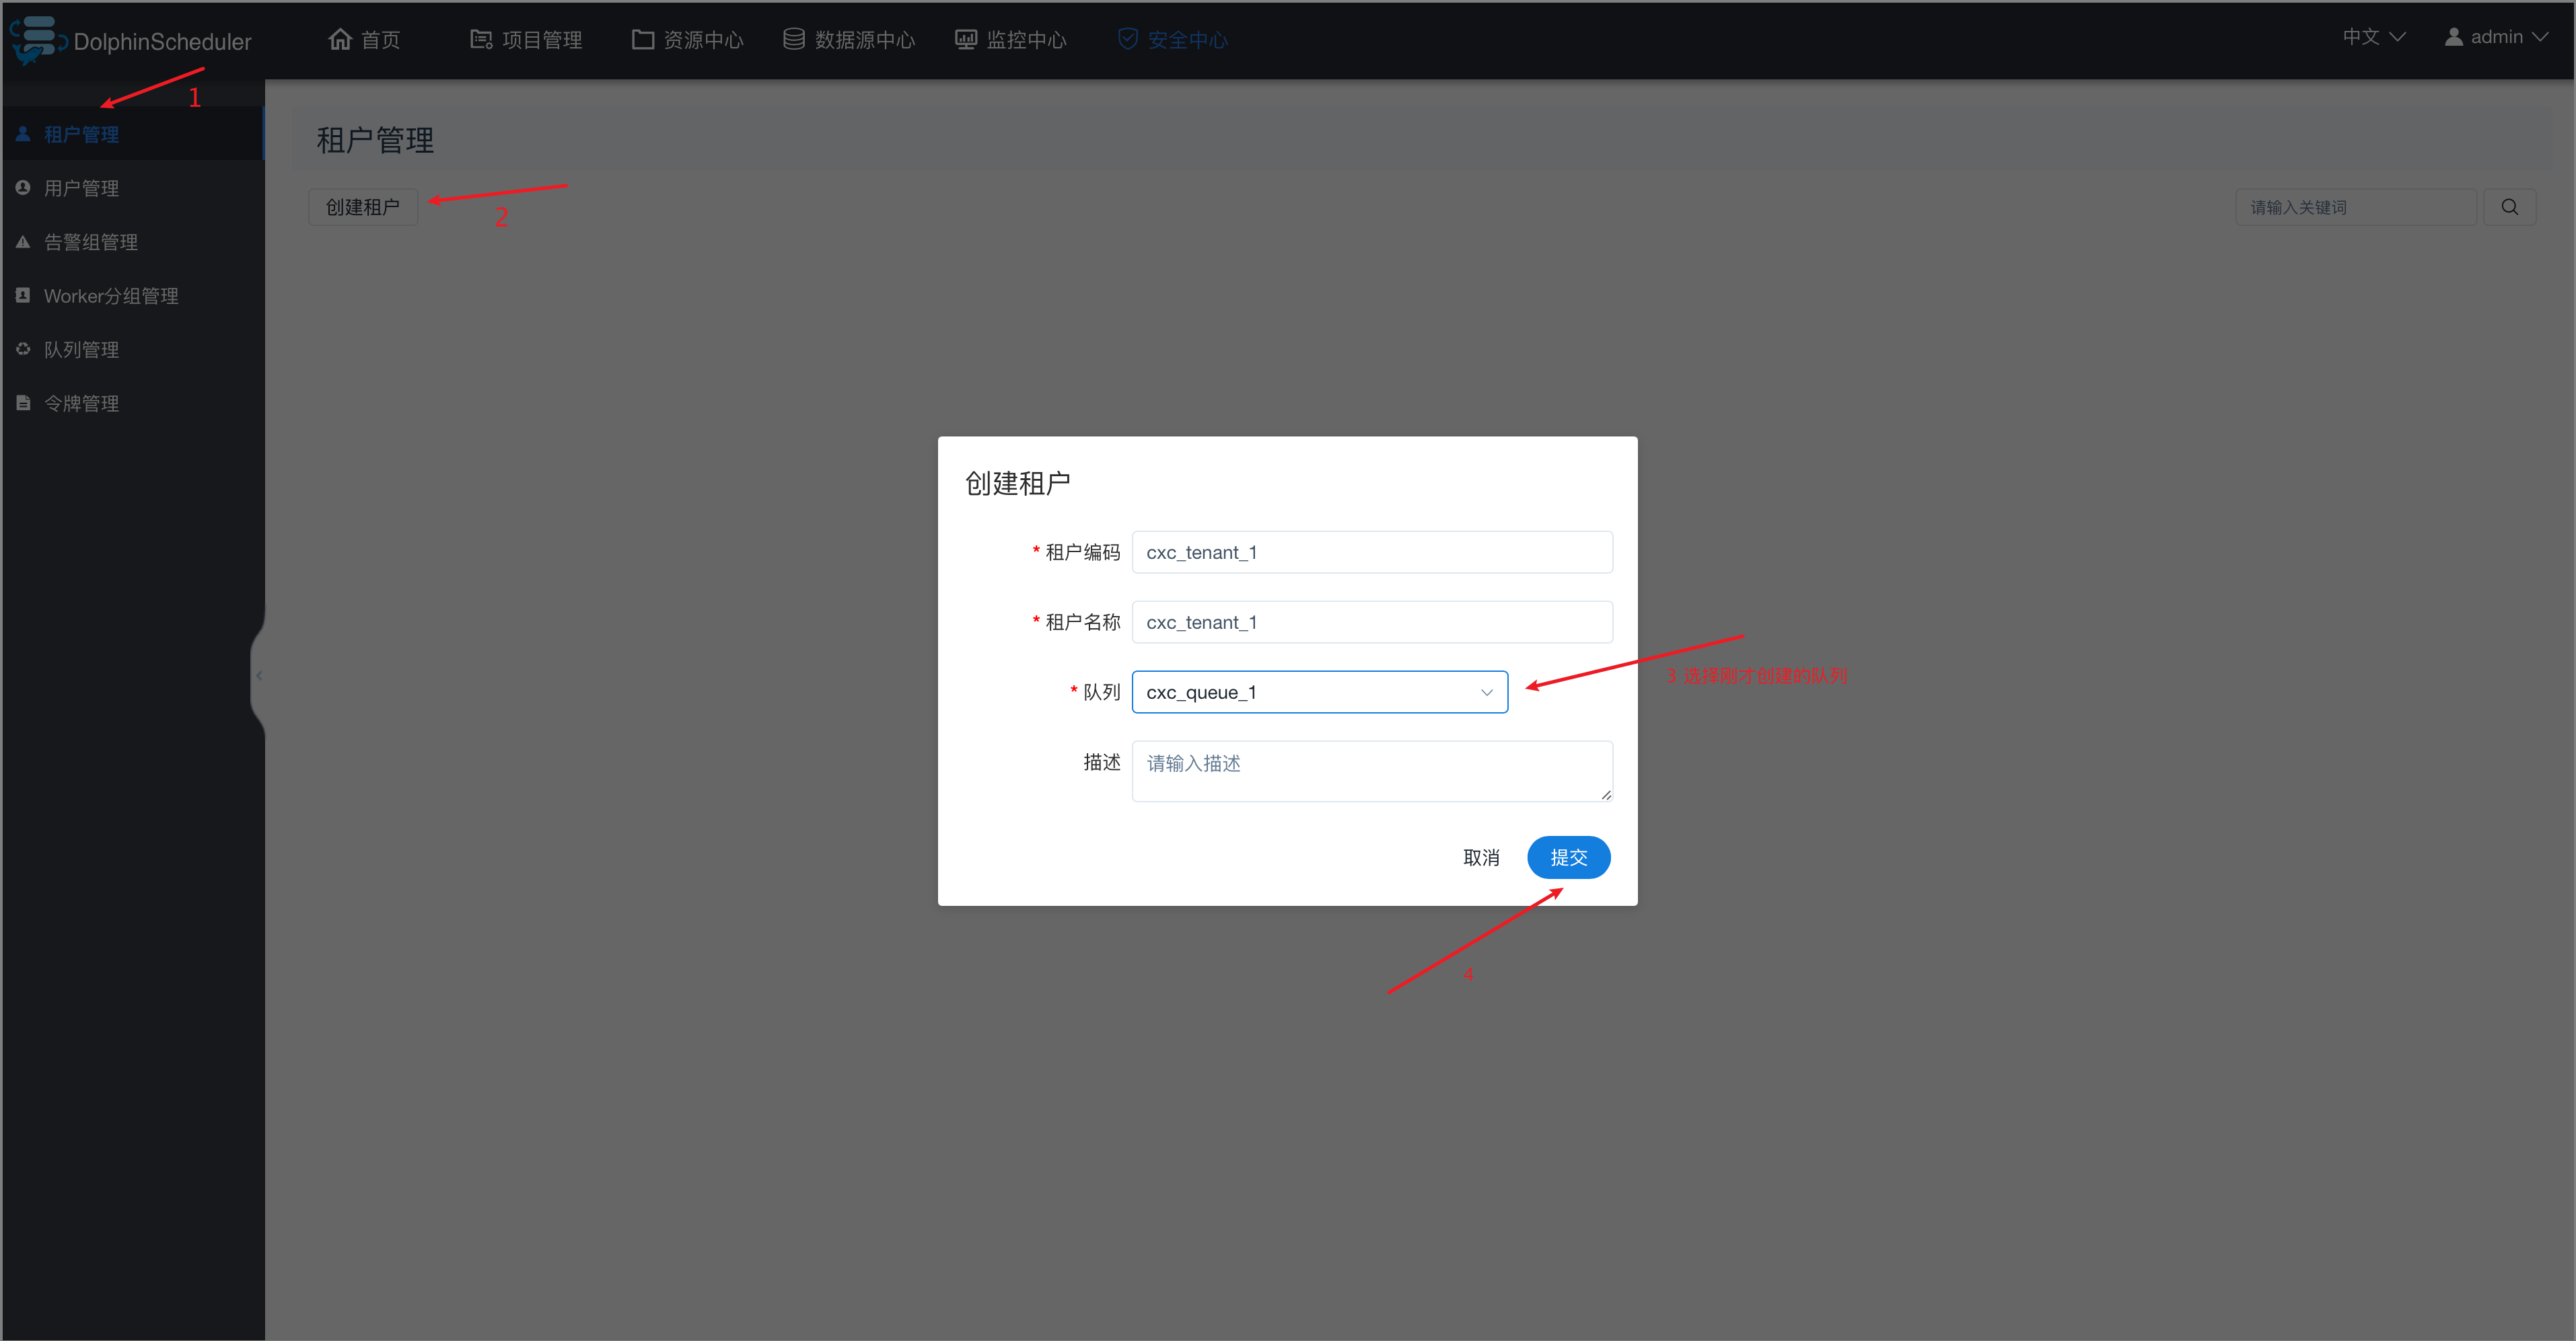Click the search magnifier icon button
Image resolution: width=2576 pixels, height=1341 pixels.
[2509, 207]
